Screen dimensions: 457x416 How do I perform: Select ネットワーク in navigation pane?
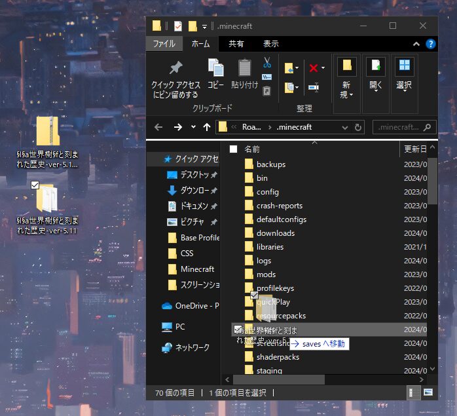[x=185, y=347]
